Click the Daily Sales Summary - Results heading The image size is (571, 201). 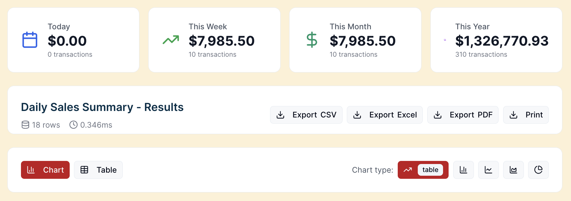pyautogui.click(x=102, y=107)
